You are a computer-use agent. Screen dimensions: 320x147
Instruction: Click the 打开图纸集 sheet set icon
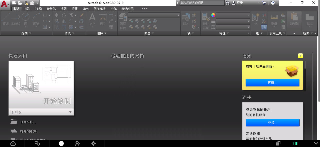point(14,131)
